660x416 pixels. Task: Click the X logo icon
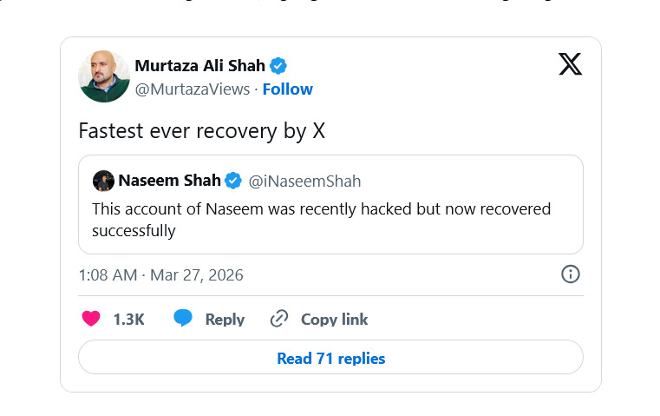(570, 65)
